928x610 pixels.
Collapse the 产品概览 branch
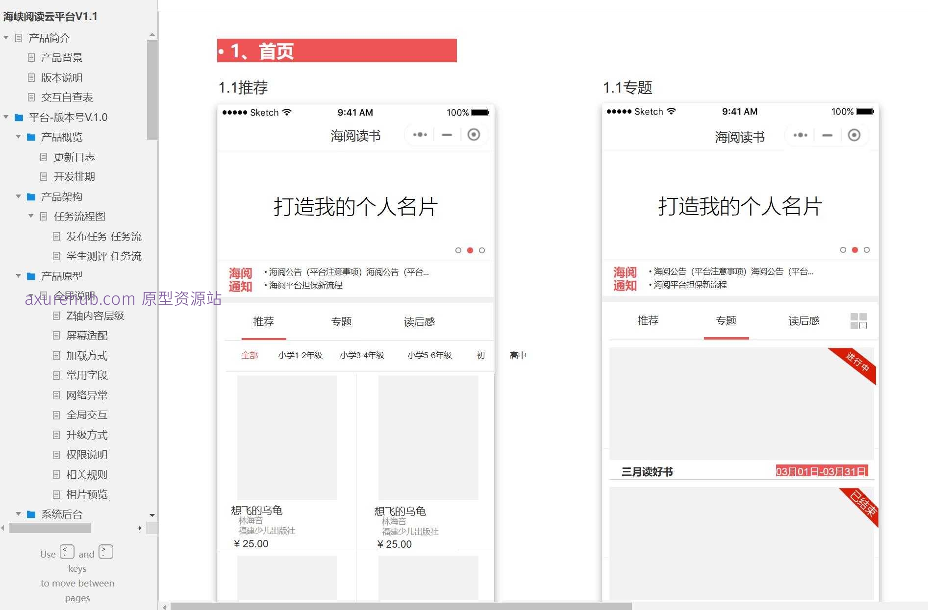point(18,137)
